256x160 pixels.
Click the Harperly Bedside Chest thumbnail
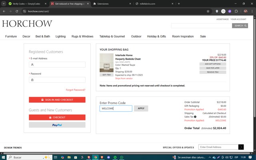point(107,63)
